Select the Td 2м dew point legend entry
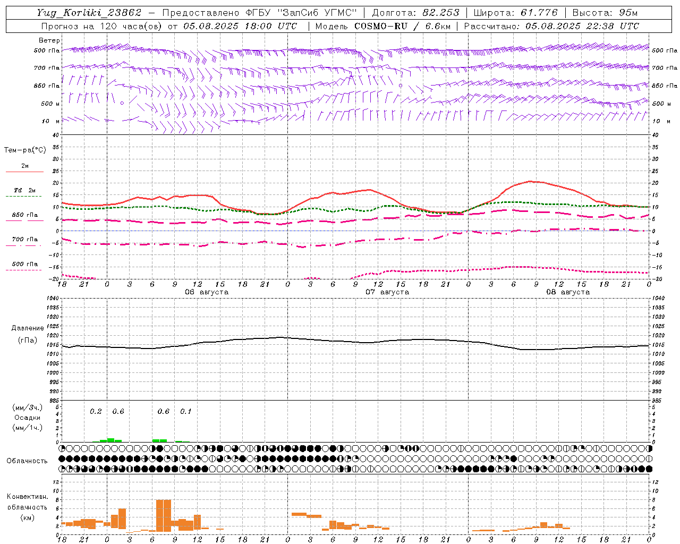 (x=24, y=190)
